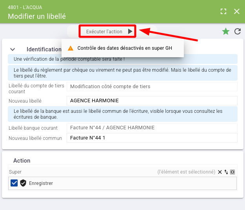Click the orange warning triangle icon
Viewport: 245px width, 210px height.
coord(71,48)
